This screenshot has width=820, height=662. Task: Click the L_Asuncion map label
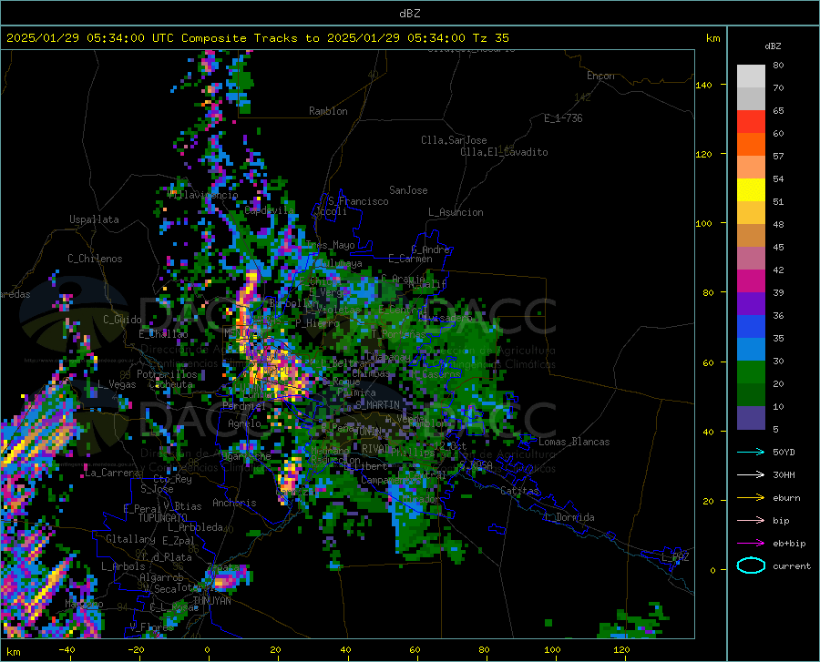456,212
